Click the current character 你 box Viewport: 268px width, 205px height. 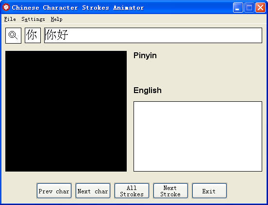[x=33, y=35]
